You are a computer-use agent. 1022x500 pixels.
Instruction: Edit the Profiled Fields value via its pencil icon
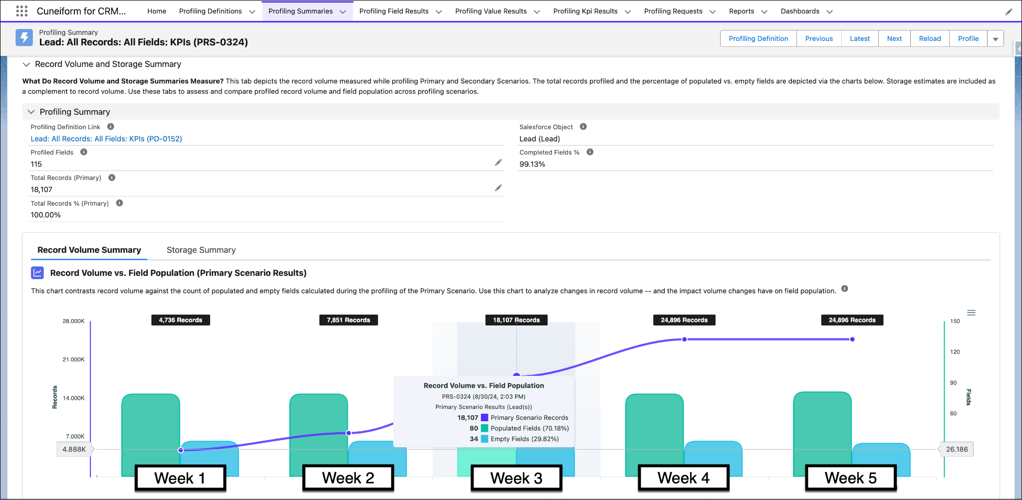click(498, 163)
